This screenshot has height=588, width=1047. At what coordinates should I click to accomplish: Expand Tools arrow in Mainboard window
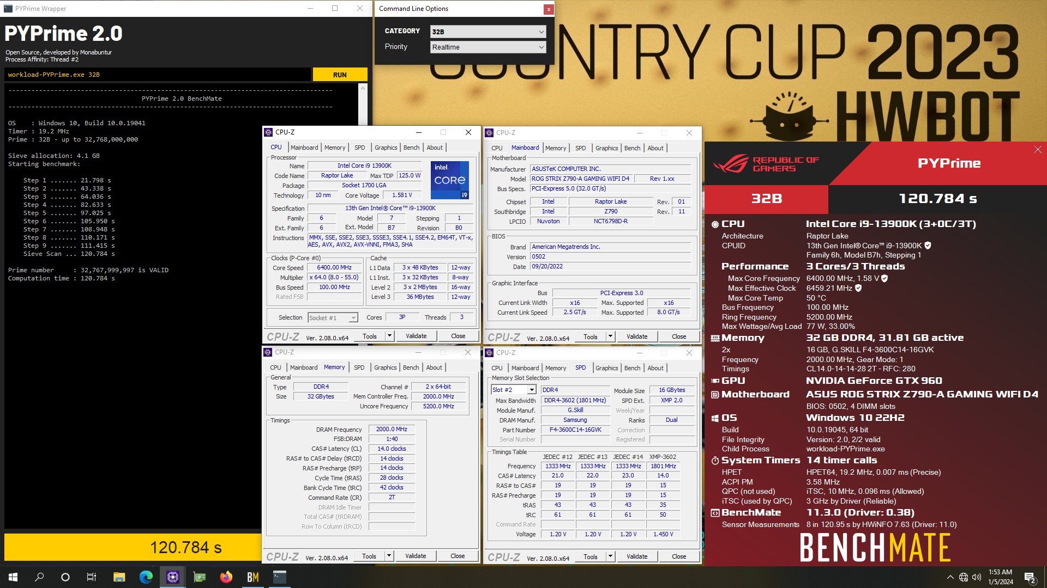pos(610,336)
